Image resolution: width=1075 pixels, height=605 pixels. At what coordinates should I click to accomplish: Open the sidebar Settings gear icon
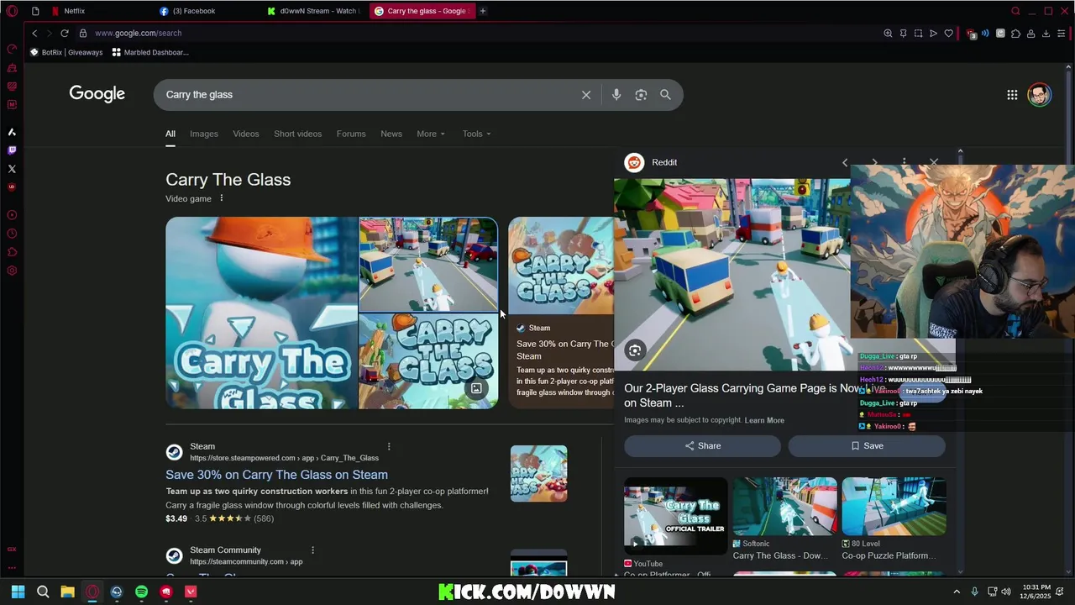pyautogui.click(x=12, y=271)
